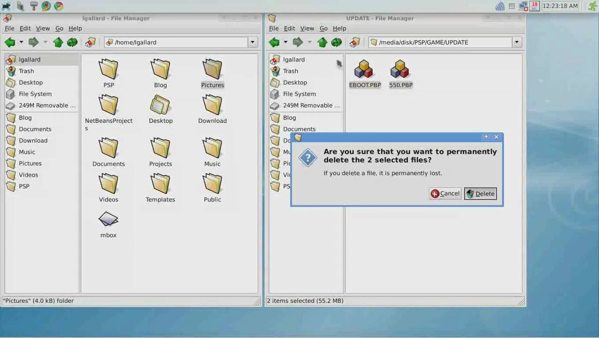This screenshot has width=599, height=338.
Task: Open View menu in lgallard window
Action: pyautogui.click(x=43, y=28)
